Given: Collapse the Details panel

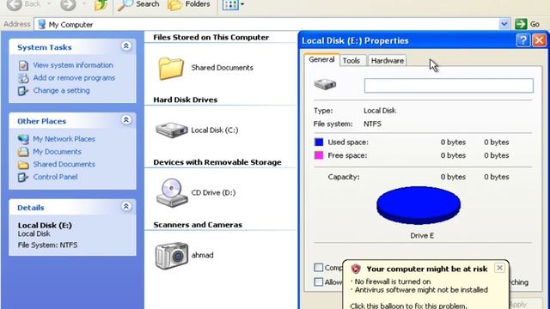Looking at the screenshot, I should pyautogui.click(x=126, y=207).
